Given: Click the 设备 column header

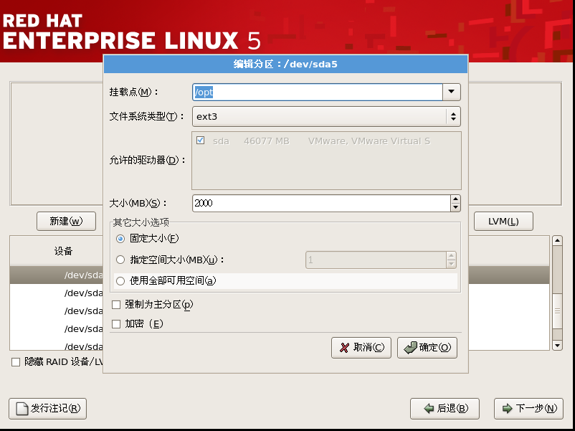Looking at the screenshot, I should [x=63, y=251].
